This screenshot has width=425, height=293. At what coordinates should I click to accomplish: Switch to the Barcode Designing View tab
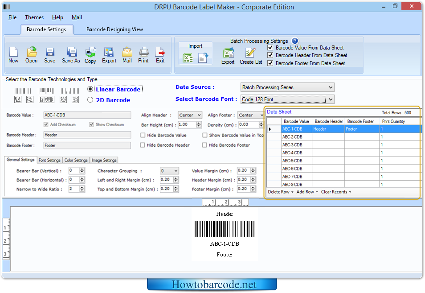pyautogui.click(x=114, y=29)
